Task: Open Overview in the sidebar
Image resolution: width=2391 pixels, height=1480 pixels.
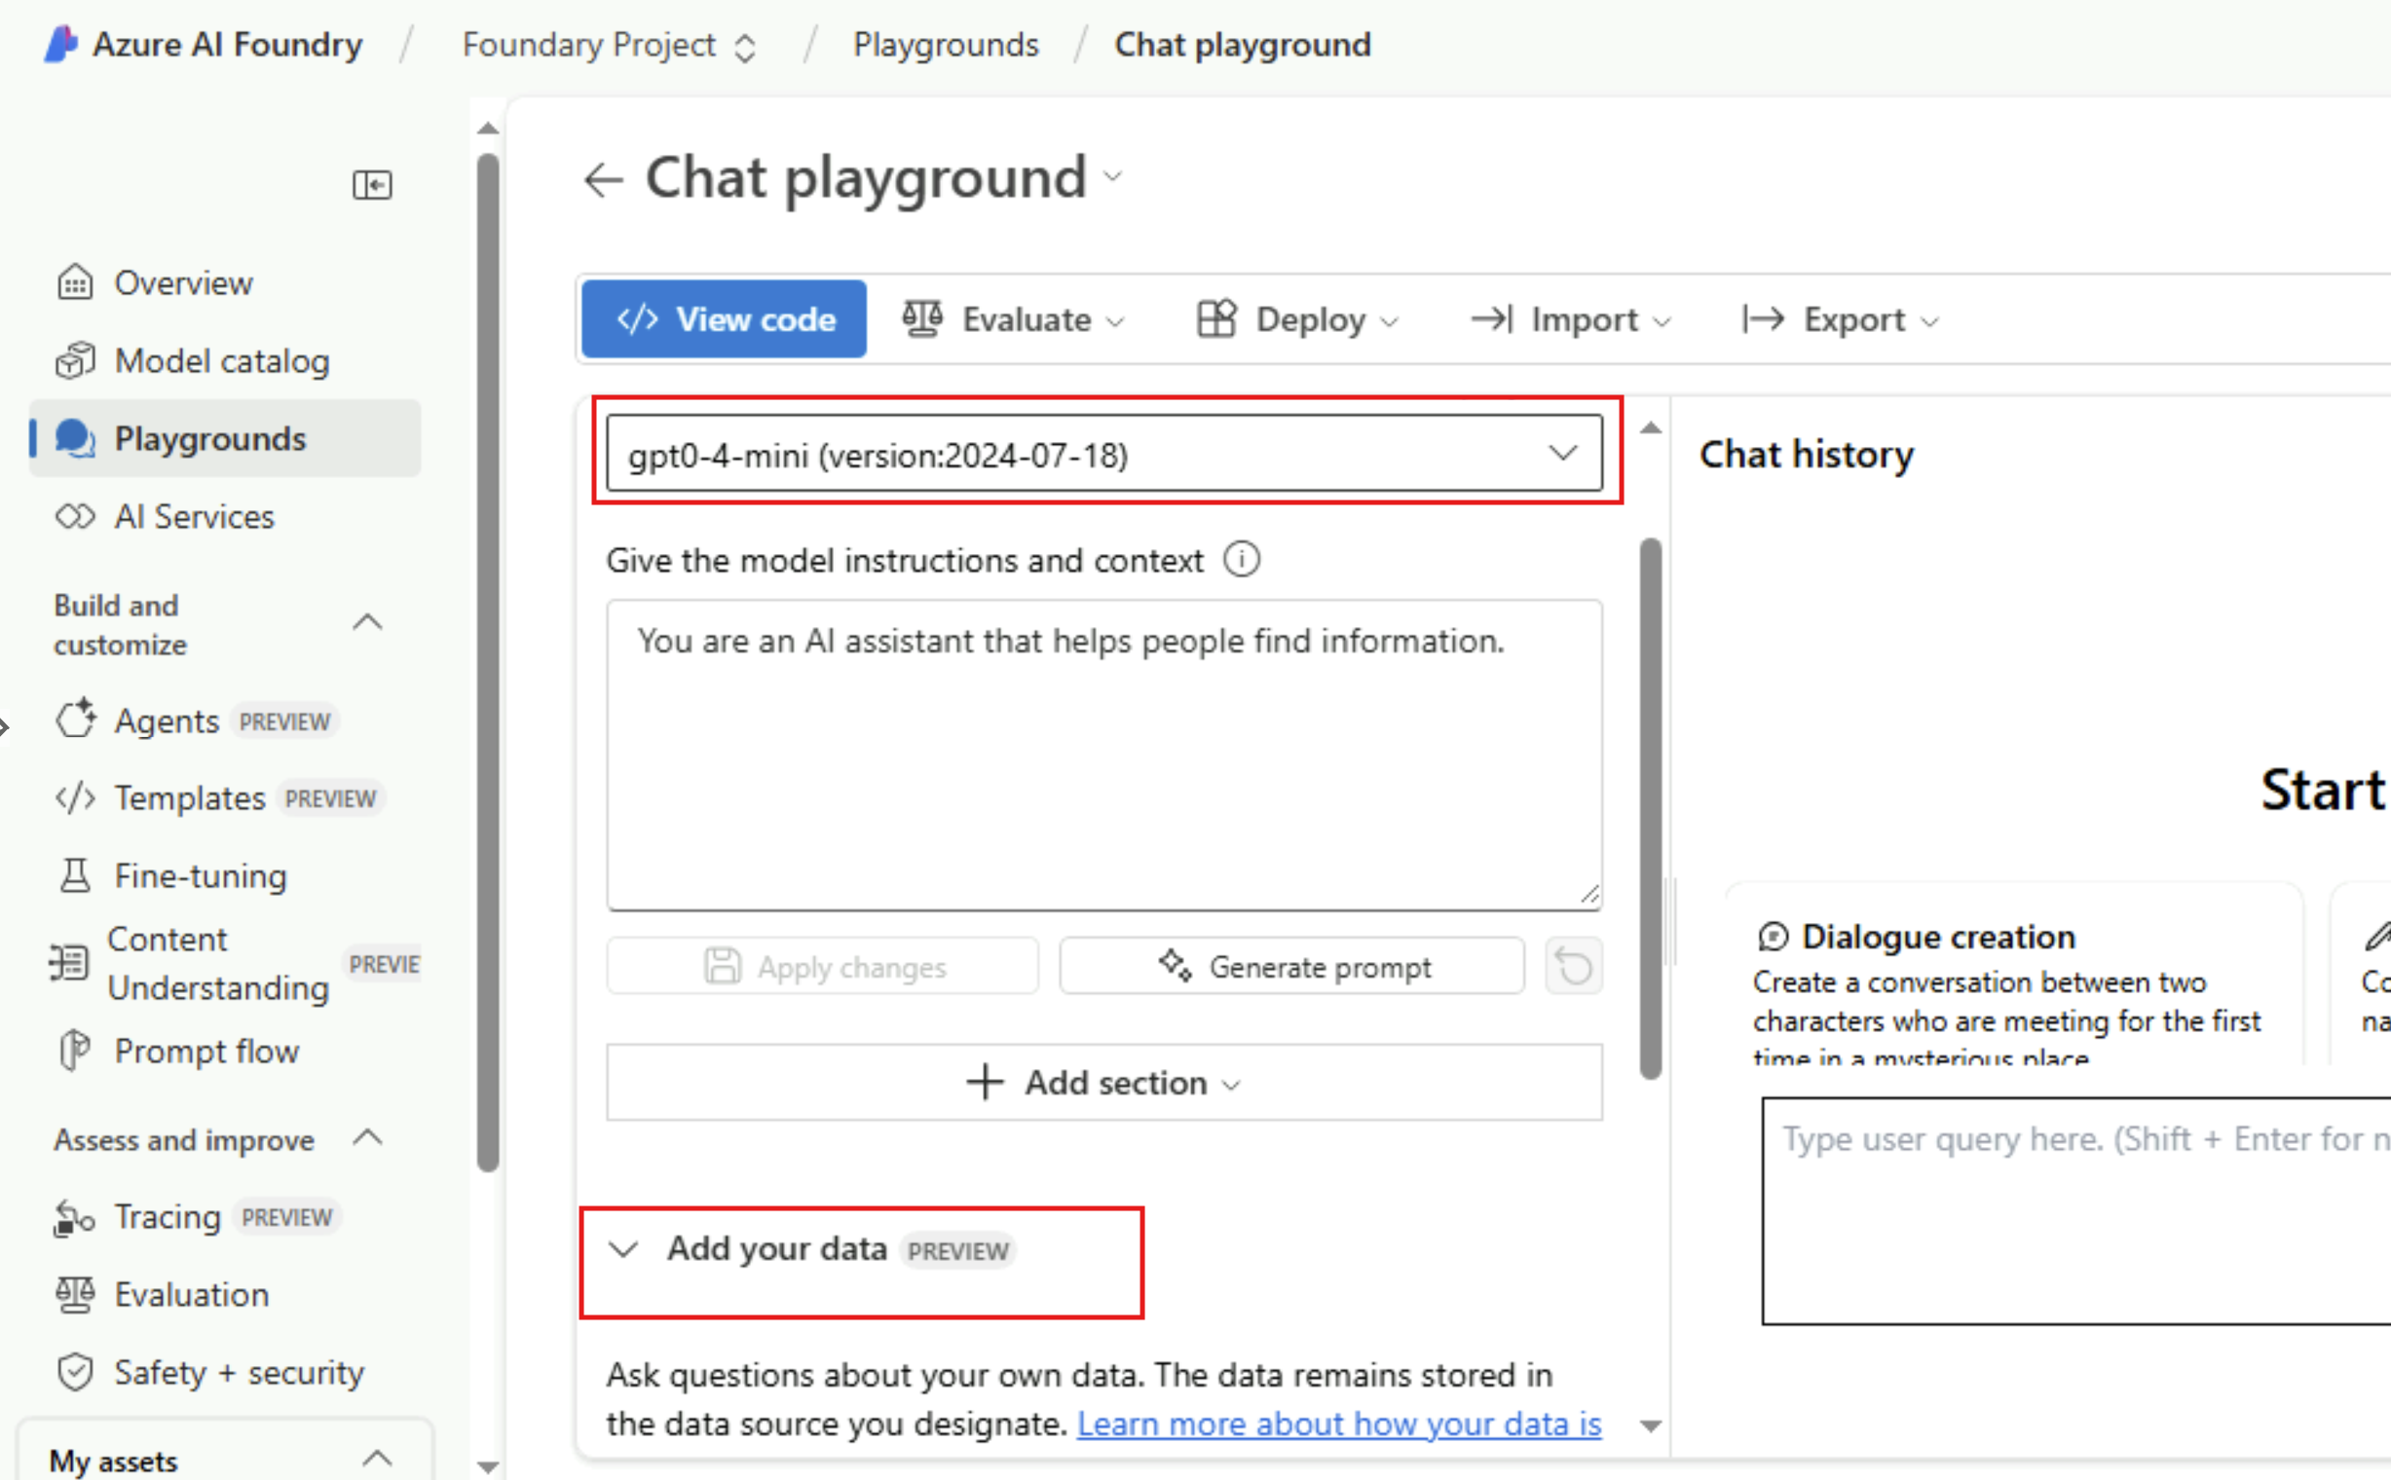Action: tap(183, 283)
